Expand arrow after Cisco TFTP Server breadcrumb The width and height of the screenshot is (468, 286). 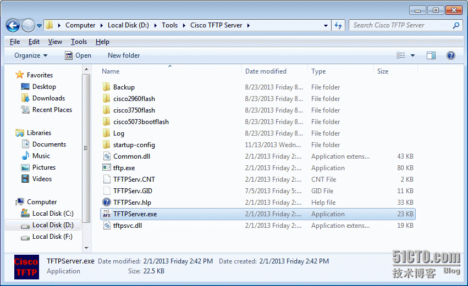click(x=249, y=26)
